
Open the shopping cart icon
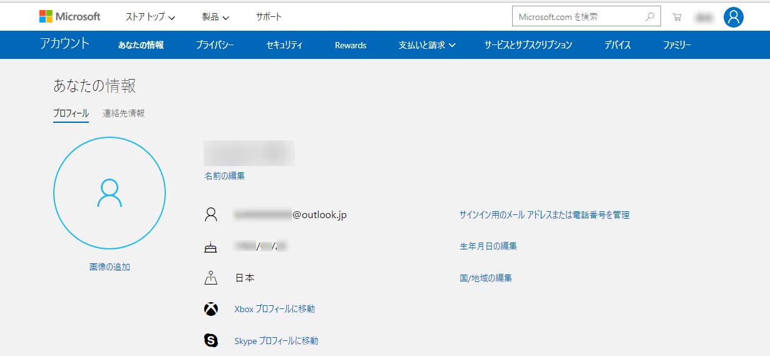[x=677, y=17]
